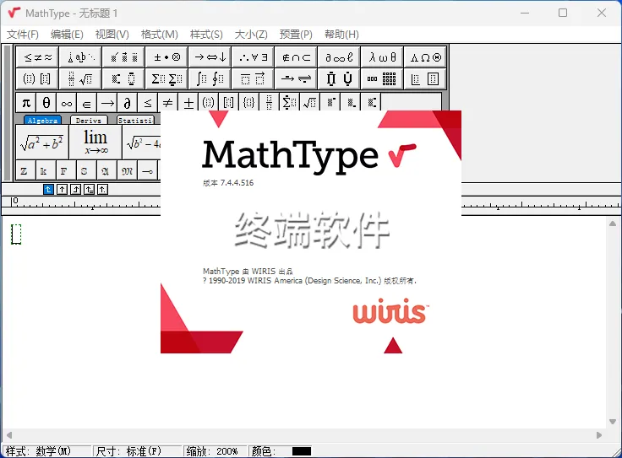Insert the right arrow from small bar

tap(107, 103)
